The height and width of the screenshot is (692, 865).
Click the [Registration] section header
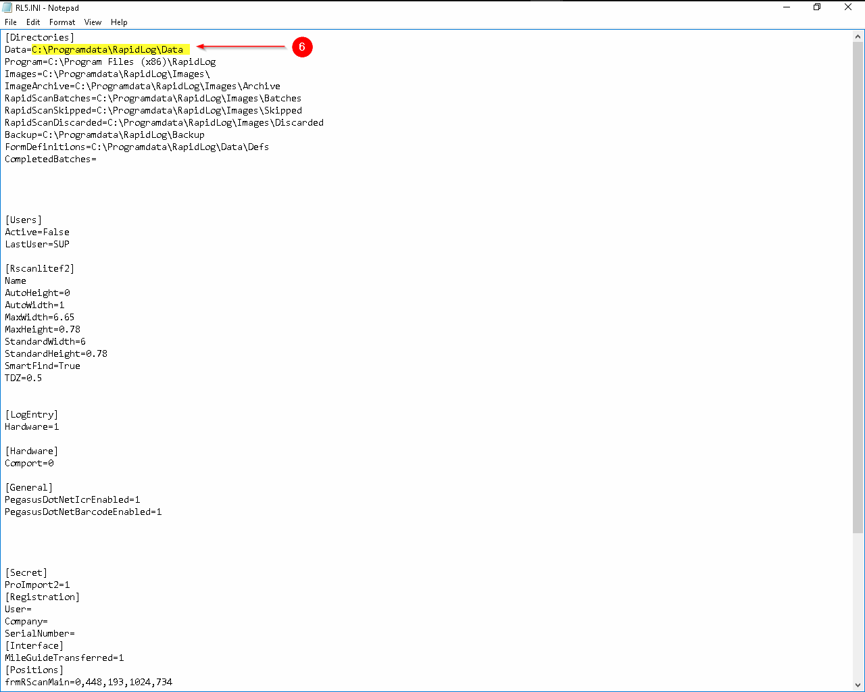pos(42,597)
